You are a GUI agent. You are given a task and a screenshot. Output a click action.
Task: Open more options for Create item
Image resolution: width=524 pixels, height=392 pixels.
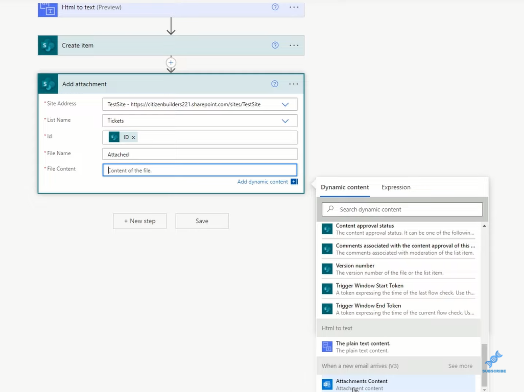[294, 45]
